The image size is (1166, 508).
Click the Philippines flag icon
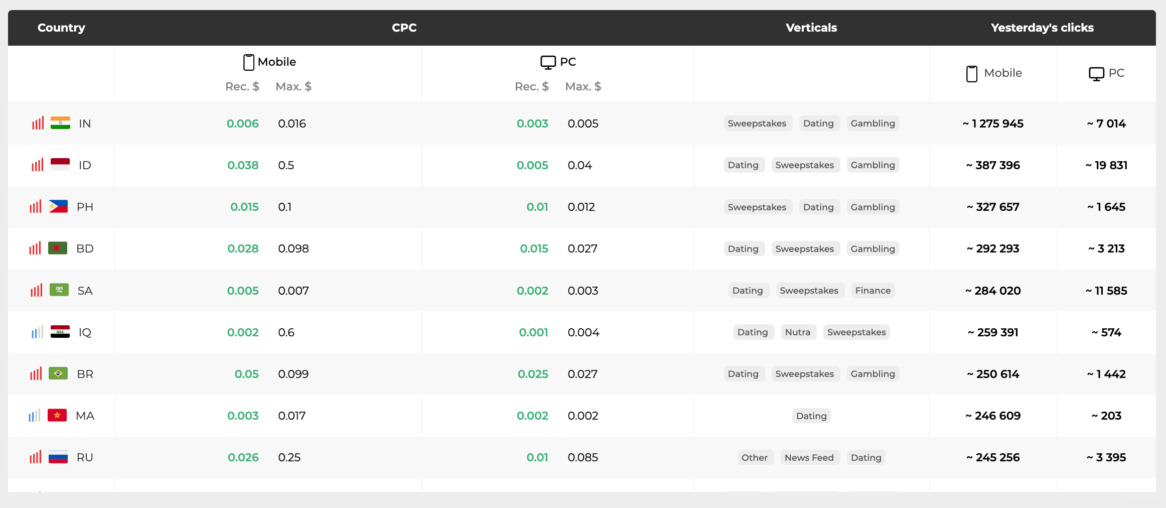pos(58,207)
